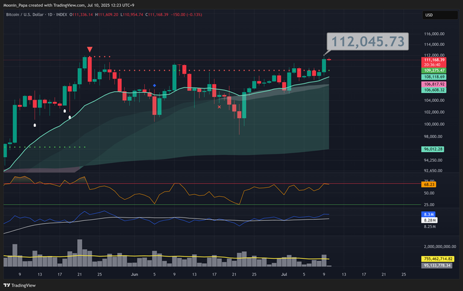Click the white 8.28M indicator label

tap(429, 220)
